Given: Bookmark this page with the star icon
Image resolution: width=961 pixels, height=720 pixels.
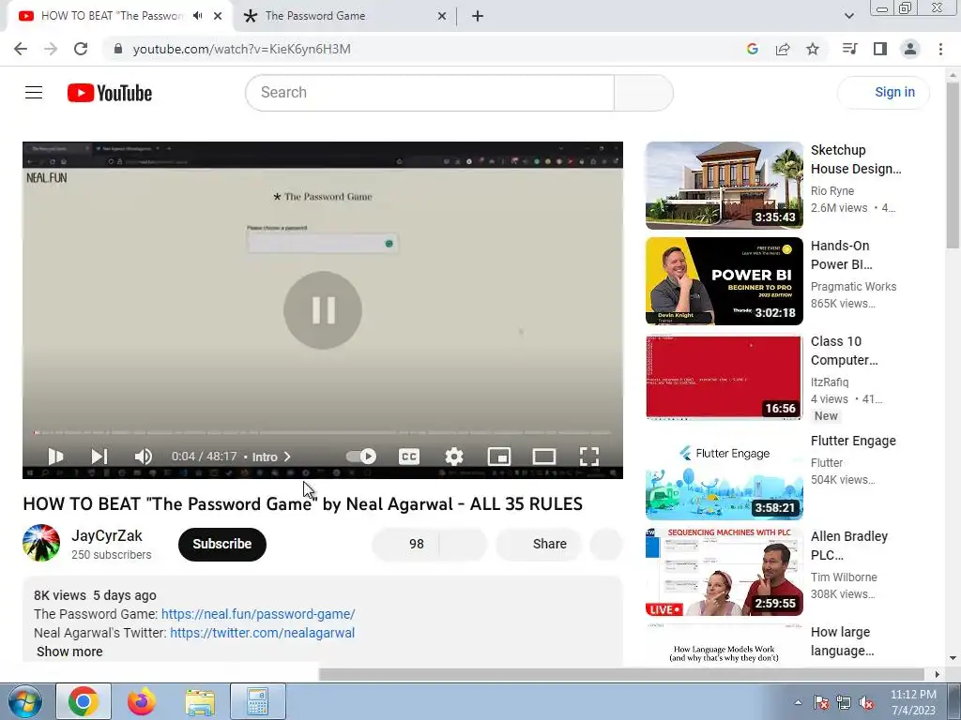Looking at the screenshot, I should pyautogui.click(x=813, y=49).
